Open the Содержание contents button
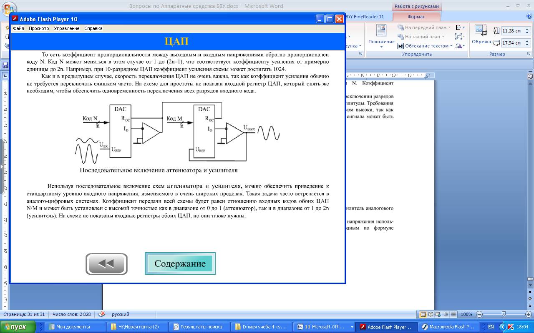Viewport: 534px width, 333px height. 180,263
